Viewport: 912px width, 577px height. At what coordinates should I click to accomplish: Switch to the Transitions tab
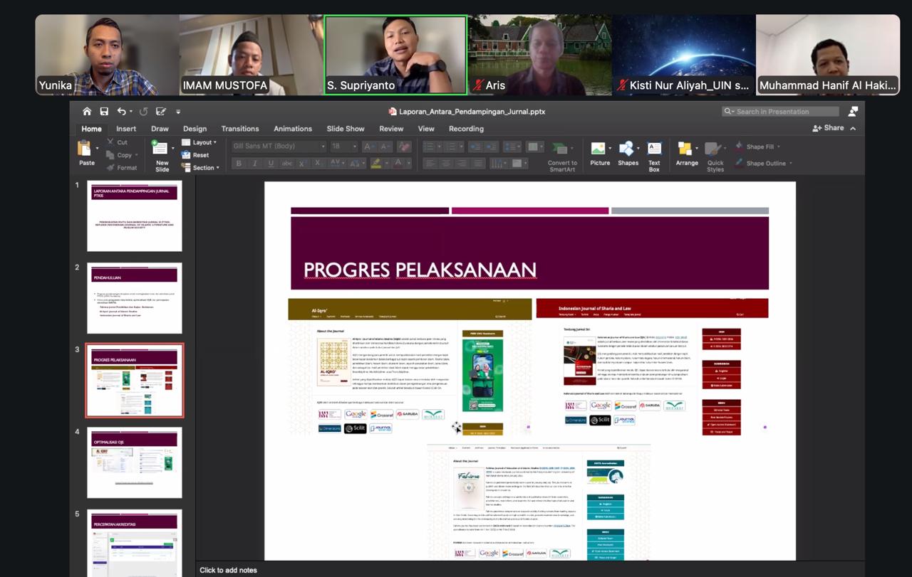point(240,129)
